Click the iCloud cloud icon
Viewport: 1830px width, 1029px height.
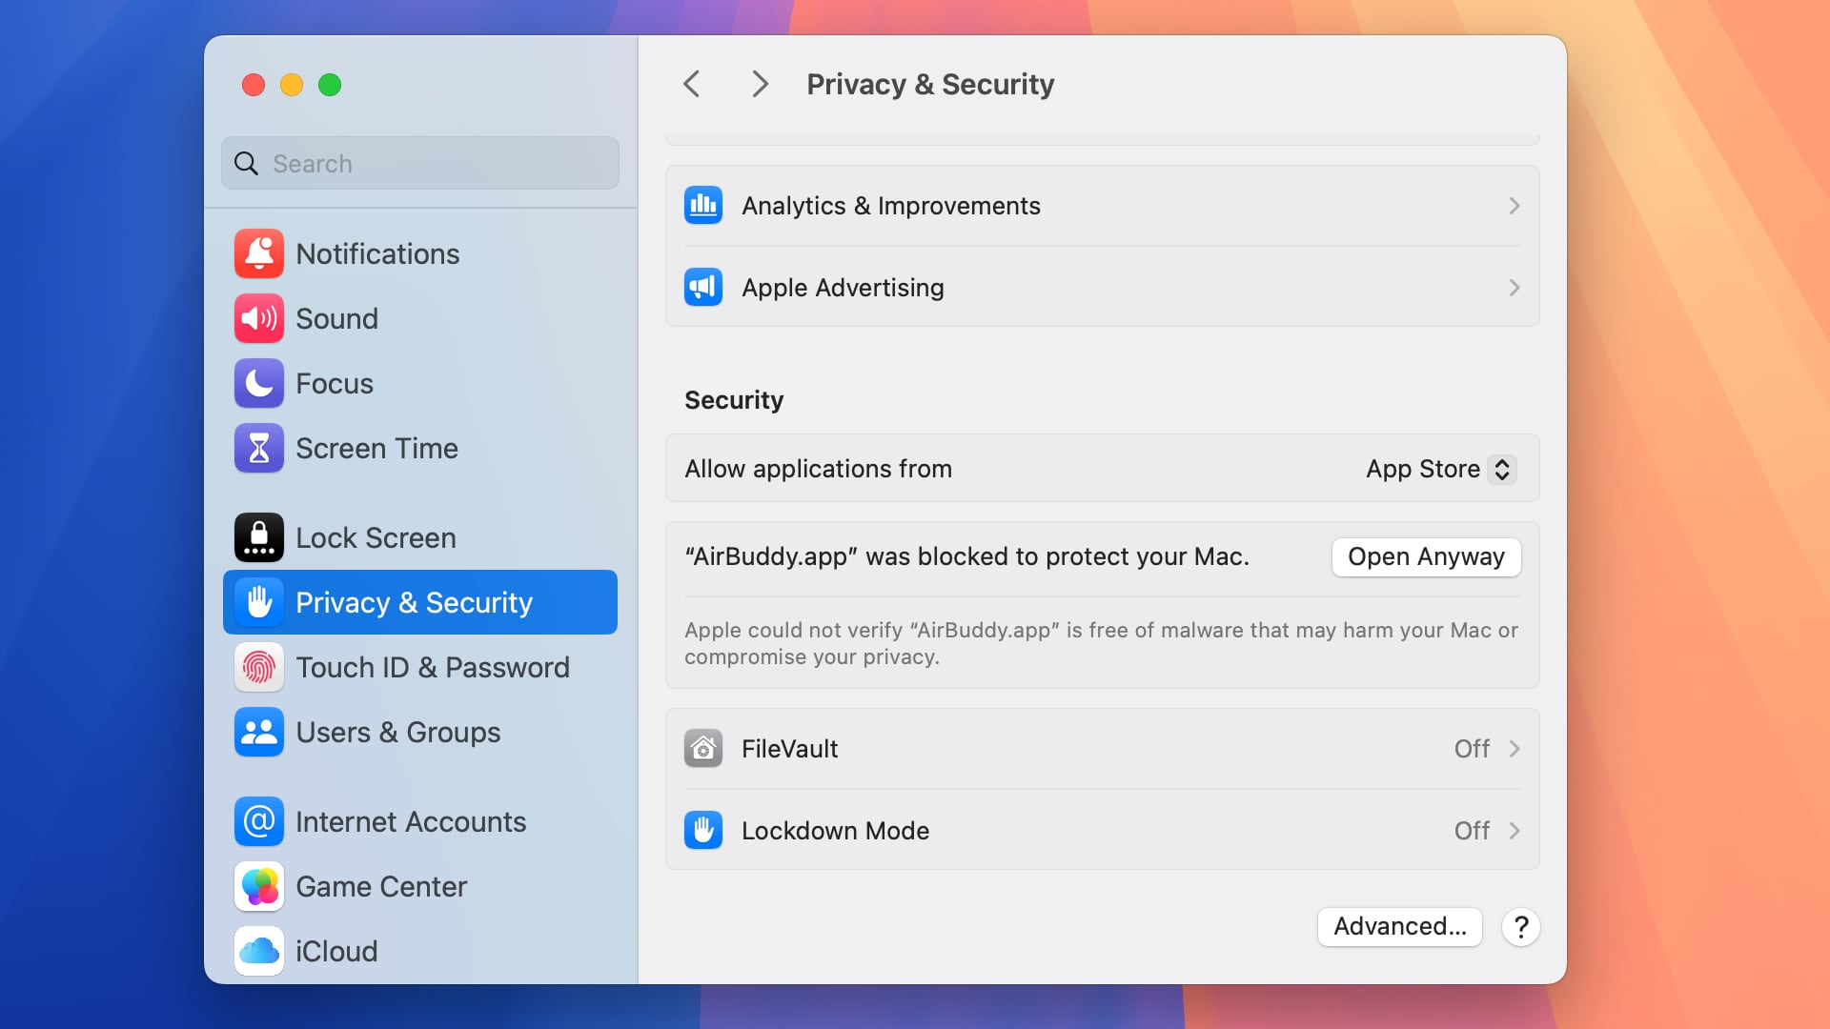(259, 951)
